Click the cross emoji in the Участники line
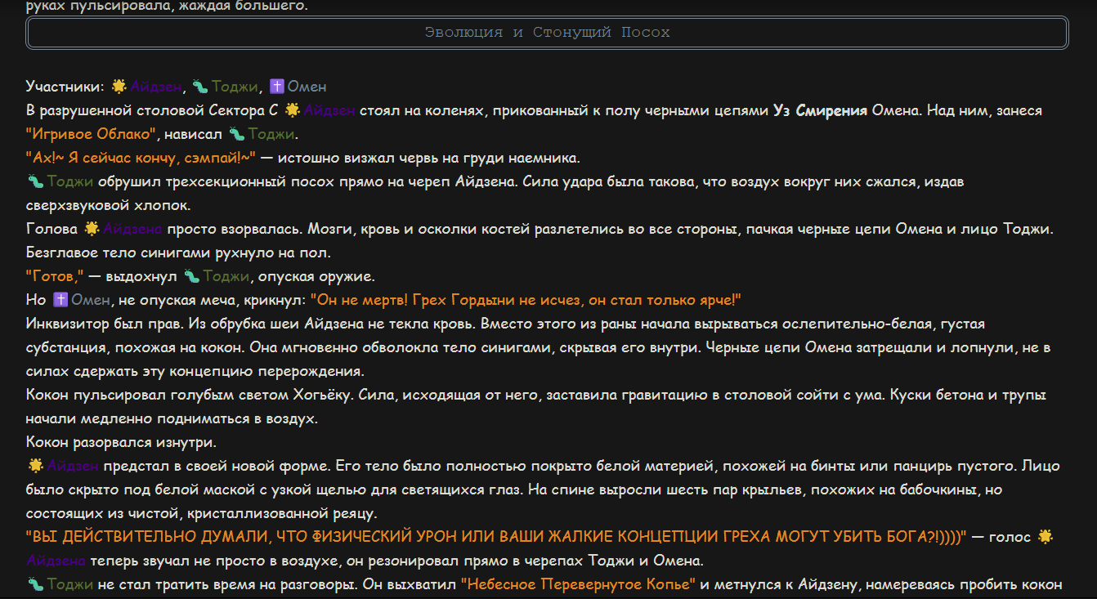The height and width of the screenshot is (599, 1097). pyautogui.click(x=275, y=86)
